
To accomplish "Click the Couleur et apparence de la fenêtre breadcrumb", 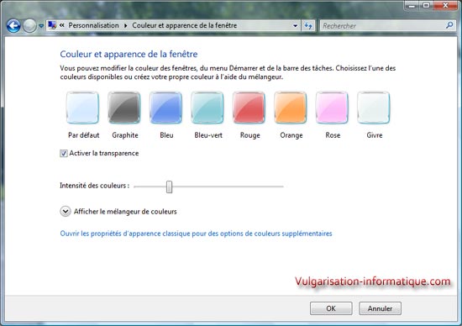I will 185,26.
